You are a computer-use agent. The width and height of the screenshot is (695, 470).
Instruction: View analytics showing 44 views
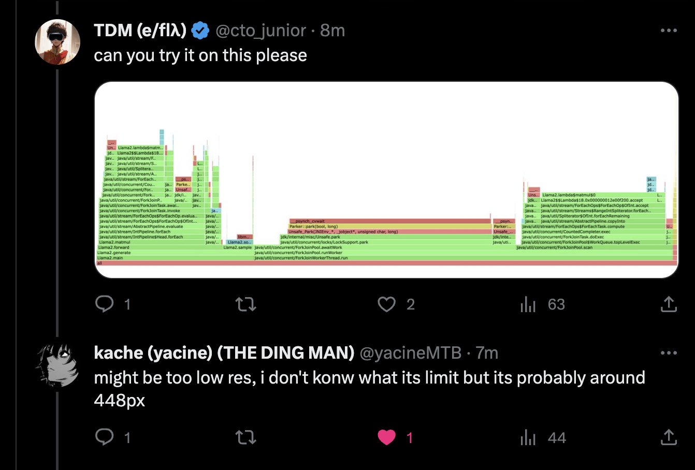pos(542,438)
